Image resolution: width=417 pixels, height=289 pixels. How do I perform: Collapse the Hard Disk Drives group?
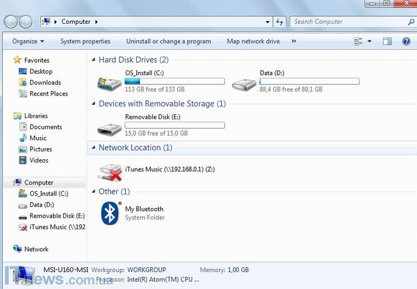click(93, 60)
